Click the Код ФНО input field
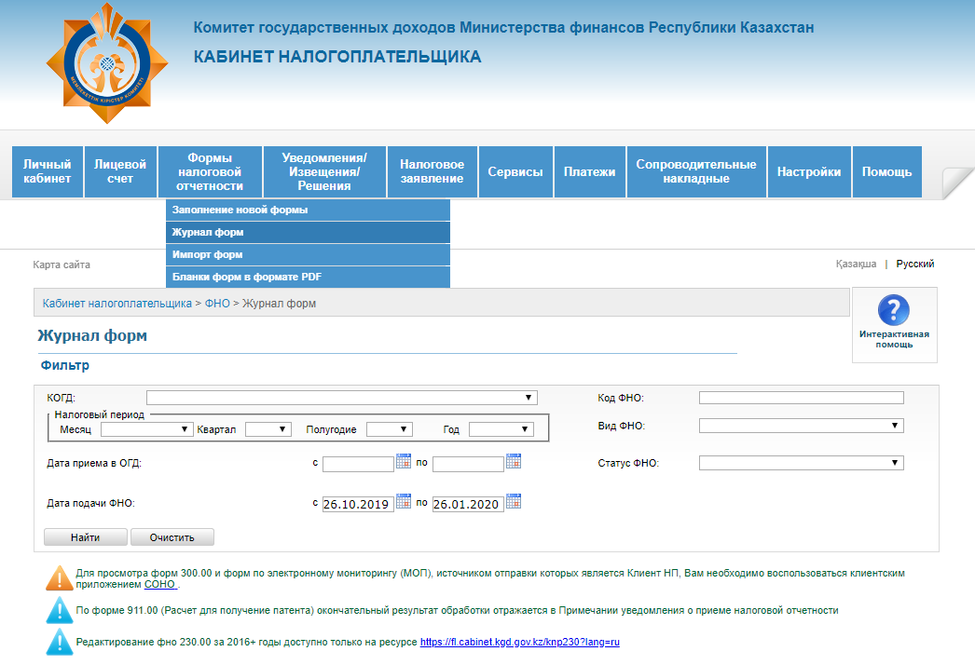This screenshot has height=665, width=975. tap(801, 398)
